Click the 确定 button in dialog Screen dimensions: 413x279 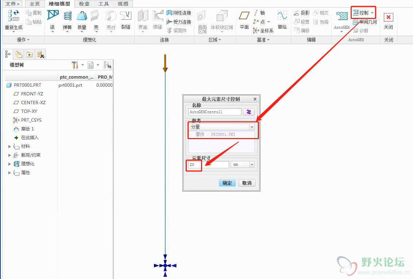[227, 183]
